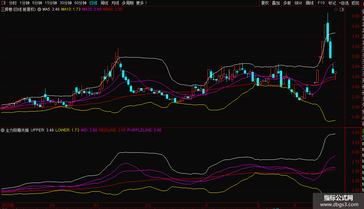
Task: Open the 叠加 overlay tool
Action: [x=276, y=3]
